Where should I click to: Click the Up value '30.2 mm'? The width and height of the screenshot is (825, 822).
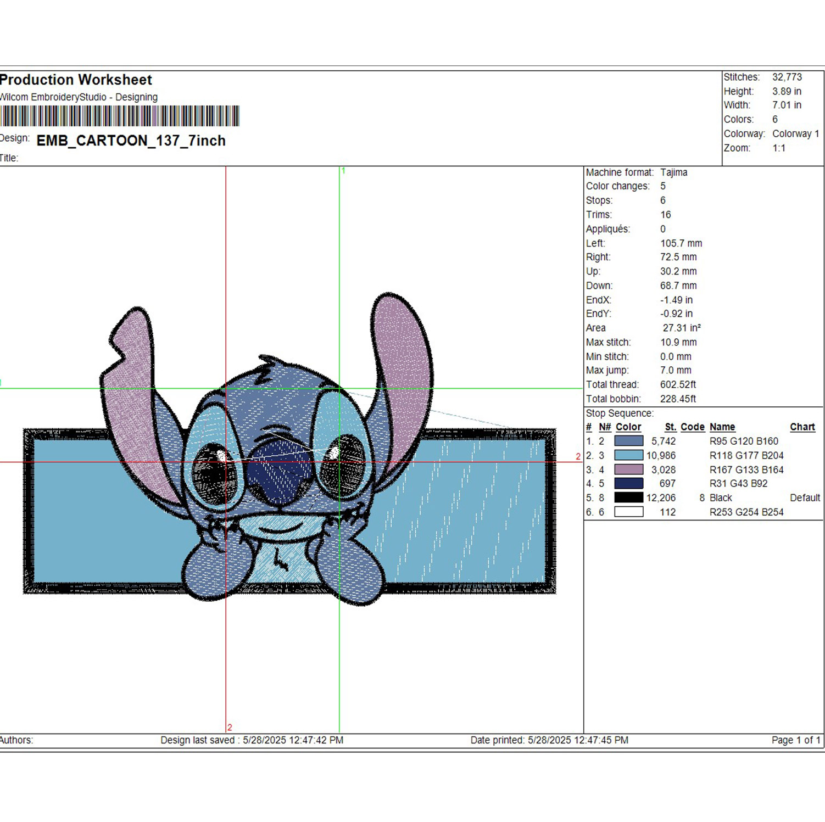pos(678,271)
